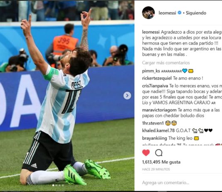This screenshot has height=192, width=222.
Task: Select the second carousel dot indicator
Action: pyautogui.click(x=57, y=185)
